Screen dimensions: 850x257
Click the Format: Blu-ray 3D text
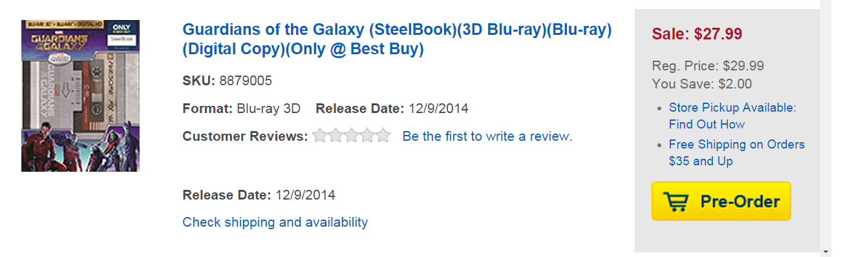point(242,108)
